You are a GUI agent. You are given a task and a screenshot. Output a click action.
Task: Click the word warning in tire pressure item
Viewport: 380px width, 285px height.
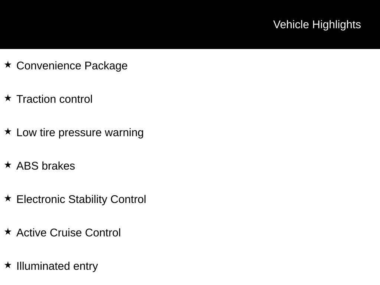[124, 133]
